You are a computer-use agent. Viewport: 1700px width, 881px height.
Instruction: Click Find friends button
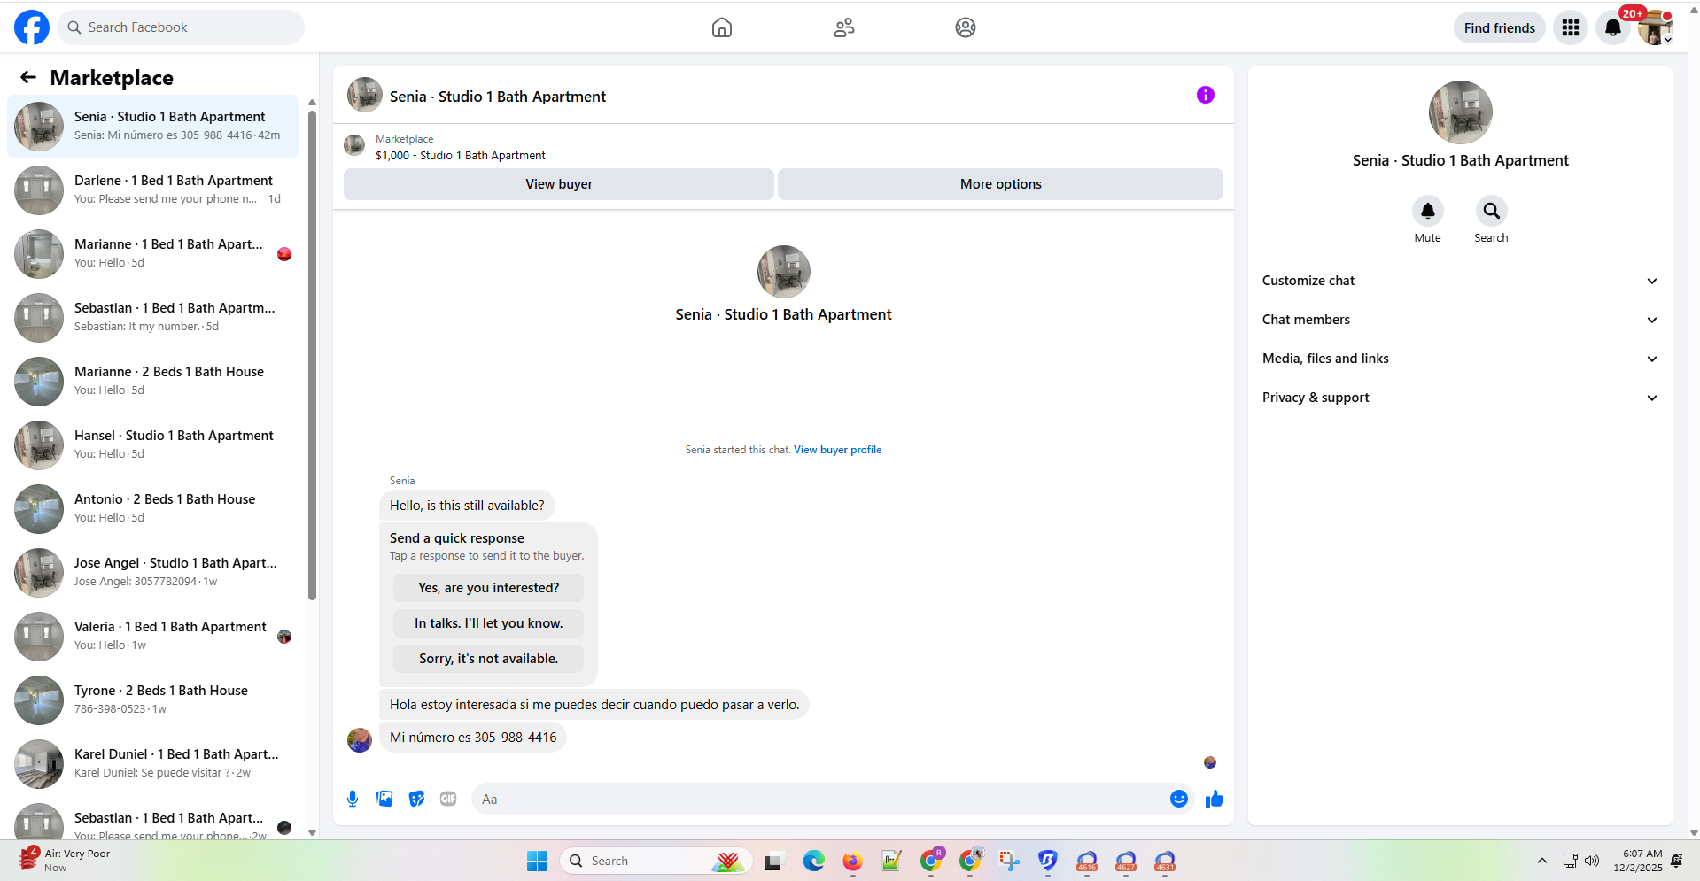(x=1500, y=27)
